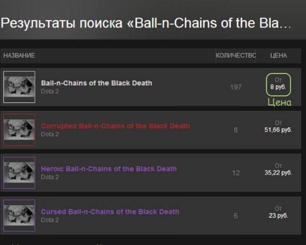Open Corrupted Ball-n-Chains red-bordered item image

(x=19, y=130)
